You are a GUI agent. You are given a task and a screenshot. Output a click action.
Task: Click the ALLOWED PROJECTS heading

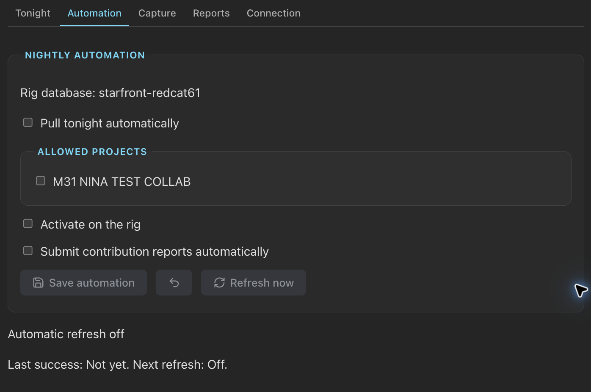tap(92, 152)
